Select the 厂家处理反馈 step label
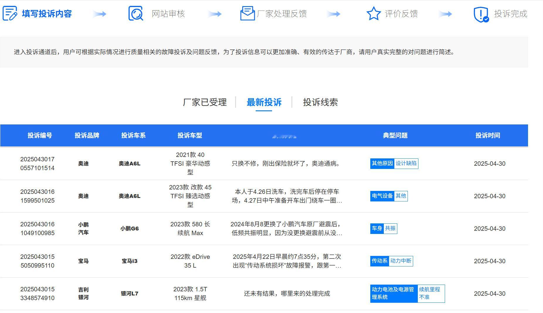543x313 pixels. coord(282,14)
